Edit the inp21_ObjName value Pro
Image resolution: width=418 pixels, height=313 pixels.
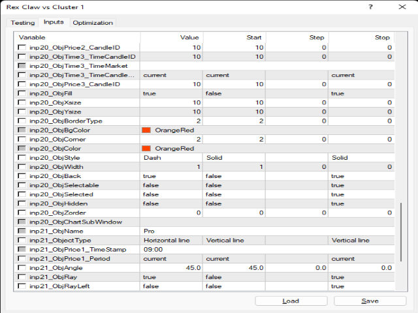(x=170, y=231)
